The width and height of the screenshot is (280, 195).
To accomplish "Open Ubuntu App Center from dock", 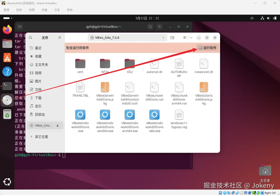I will point(7,58).
